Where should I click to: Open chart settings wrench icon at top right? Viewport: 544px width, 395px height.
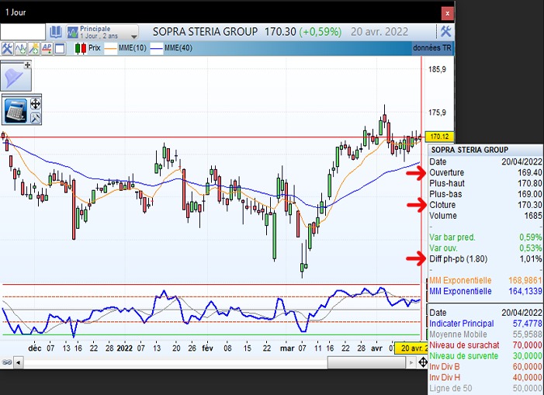pos(445,32)
